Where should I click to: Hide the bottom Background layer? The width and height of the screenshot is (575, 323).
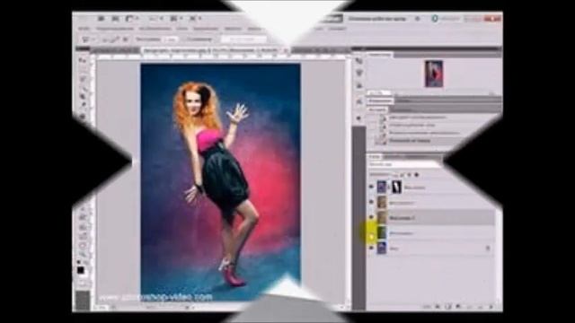pos(371,248)
